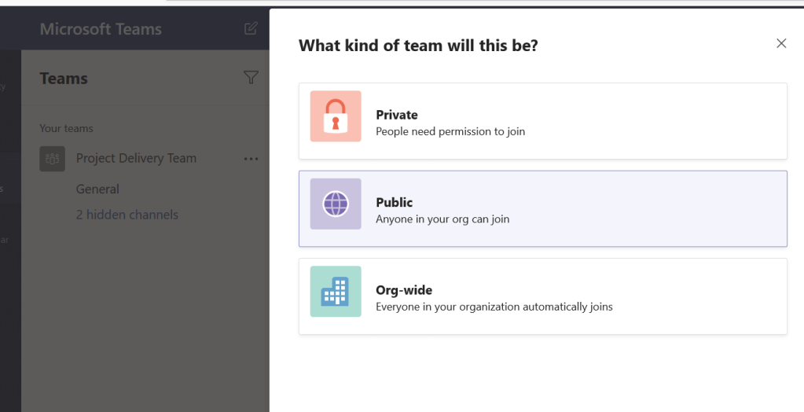Expand the 2 hidden channels link
Image resolution: width=804 pixels, height=412 pixels.
pos(127,215)
